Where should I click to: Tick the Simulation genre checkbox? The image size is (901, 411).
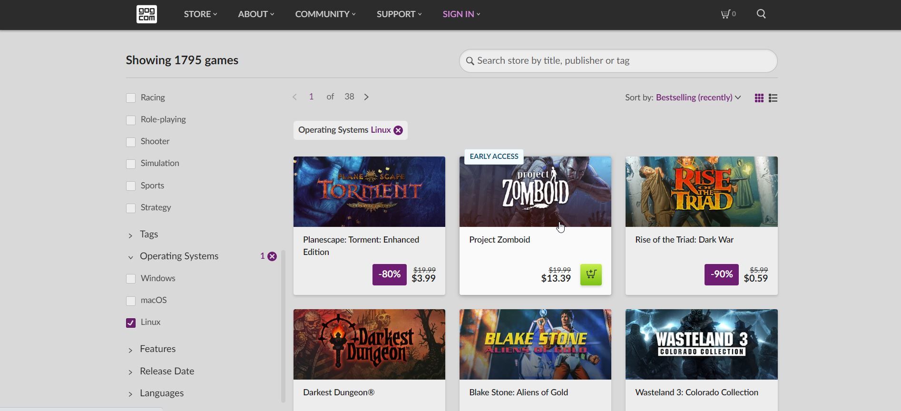pos(131,164)
